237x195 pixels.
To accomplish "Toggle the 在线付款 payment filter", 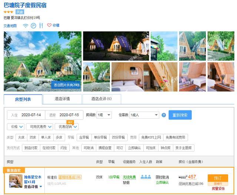I will (x=49, y=148).
